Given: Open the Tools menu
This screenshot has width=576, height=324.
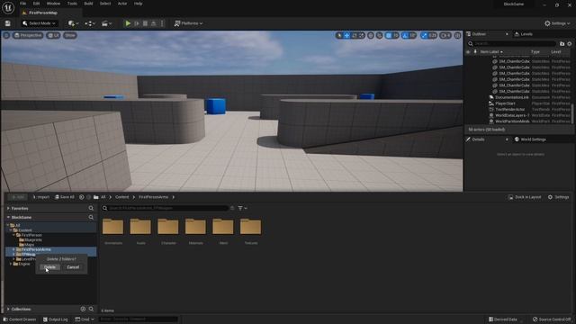Looking at the screenshot, I should 72,4.
